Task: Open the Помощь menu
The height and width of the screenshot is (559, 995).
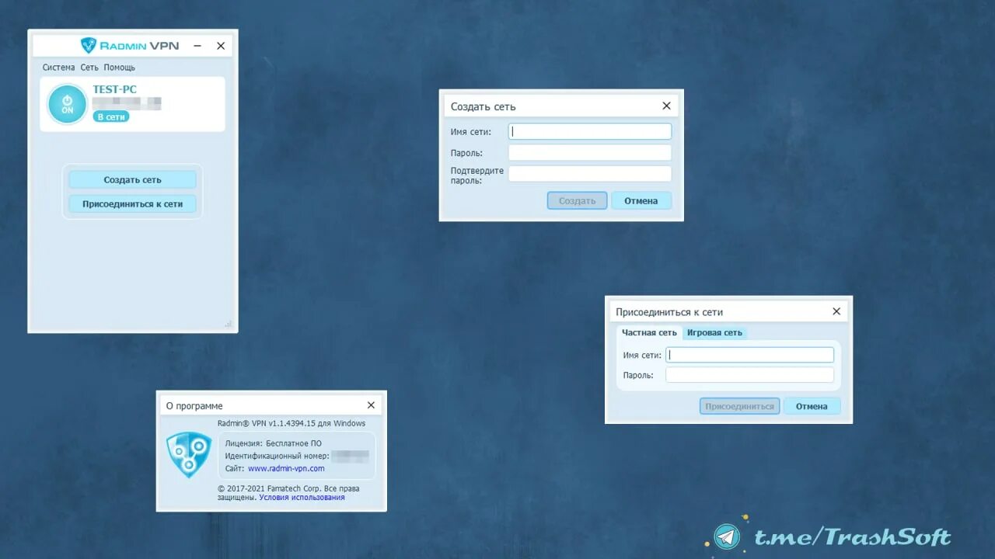Action: tap(120, 68)
